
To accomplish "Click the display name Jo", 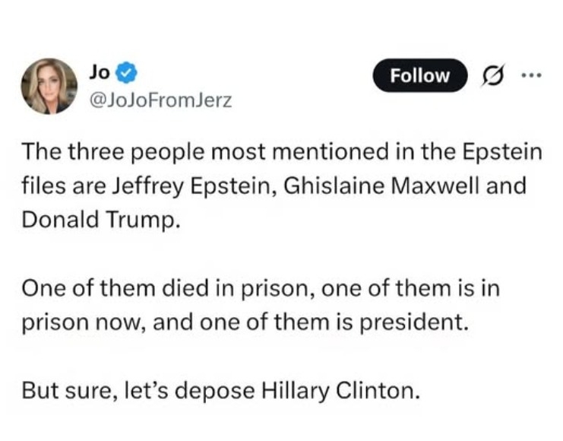I will coord(99,74).
